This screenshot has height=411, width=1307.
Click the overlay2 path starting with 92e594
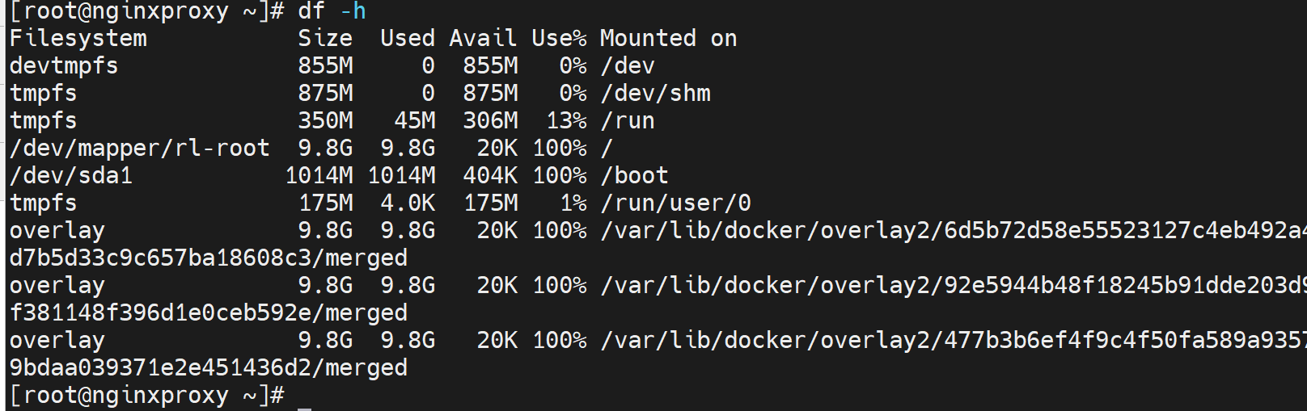953,286
